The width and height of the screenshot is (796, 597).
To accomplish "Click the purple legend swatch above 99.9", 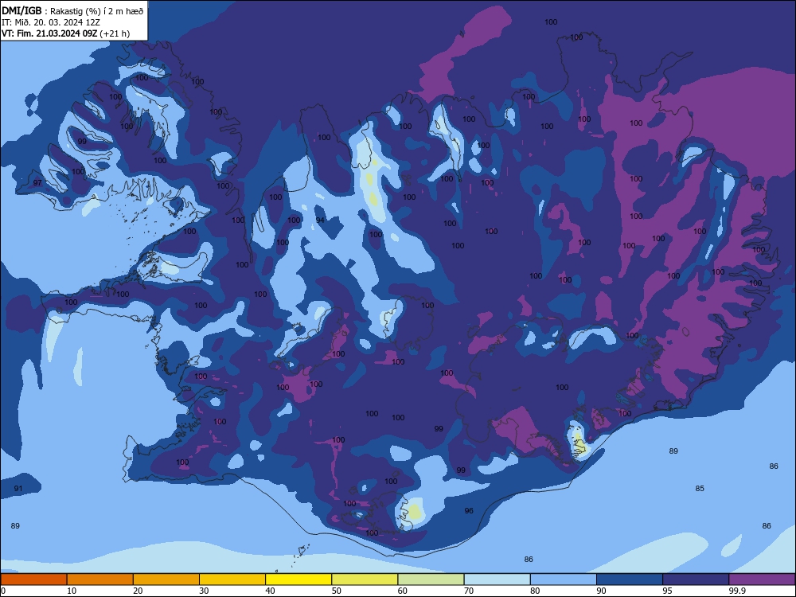I will (762, 579).
